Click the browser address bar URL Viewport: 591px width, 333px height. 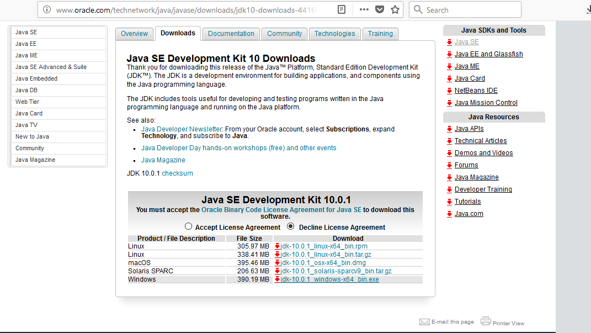click(x=187, y=10)
